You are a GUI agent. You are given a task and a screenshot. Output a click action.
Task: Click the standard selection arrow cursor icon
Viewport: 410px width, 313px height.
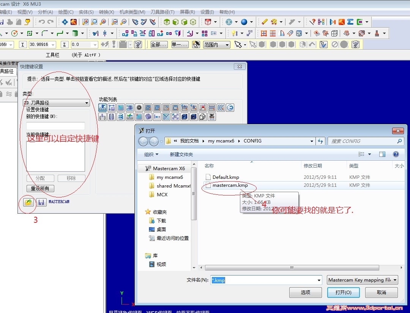point(238,45)
